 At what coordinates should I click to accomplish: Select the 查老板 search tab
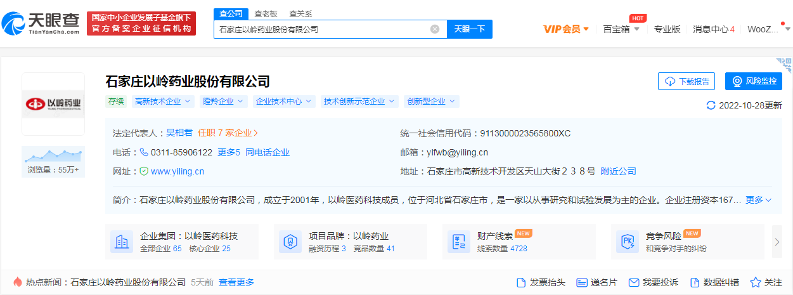pos(266,13)
